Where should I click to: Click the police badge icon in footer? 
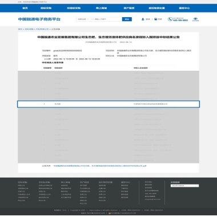[110, 213]
